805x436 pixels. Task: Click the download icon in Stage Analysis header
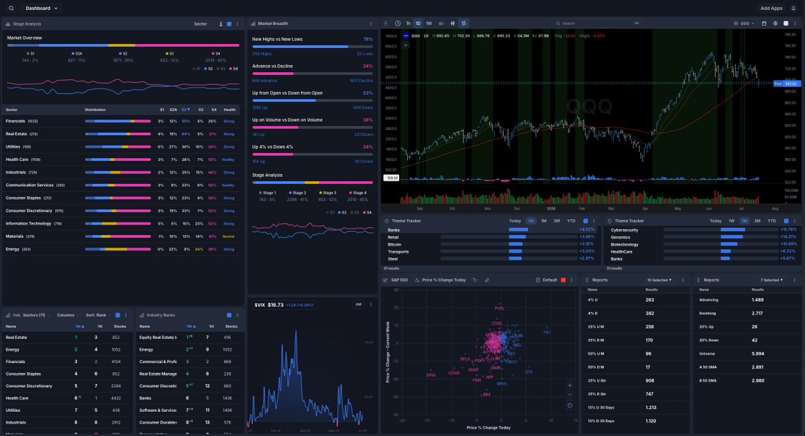[221, 23]
